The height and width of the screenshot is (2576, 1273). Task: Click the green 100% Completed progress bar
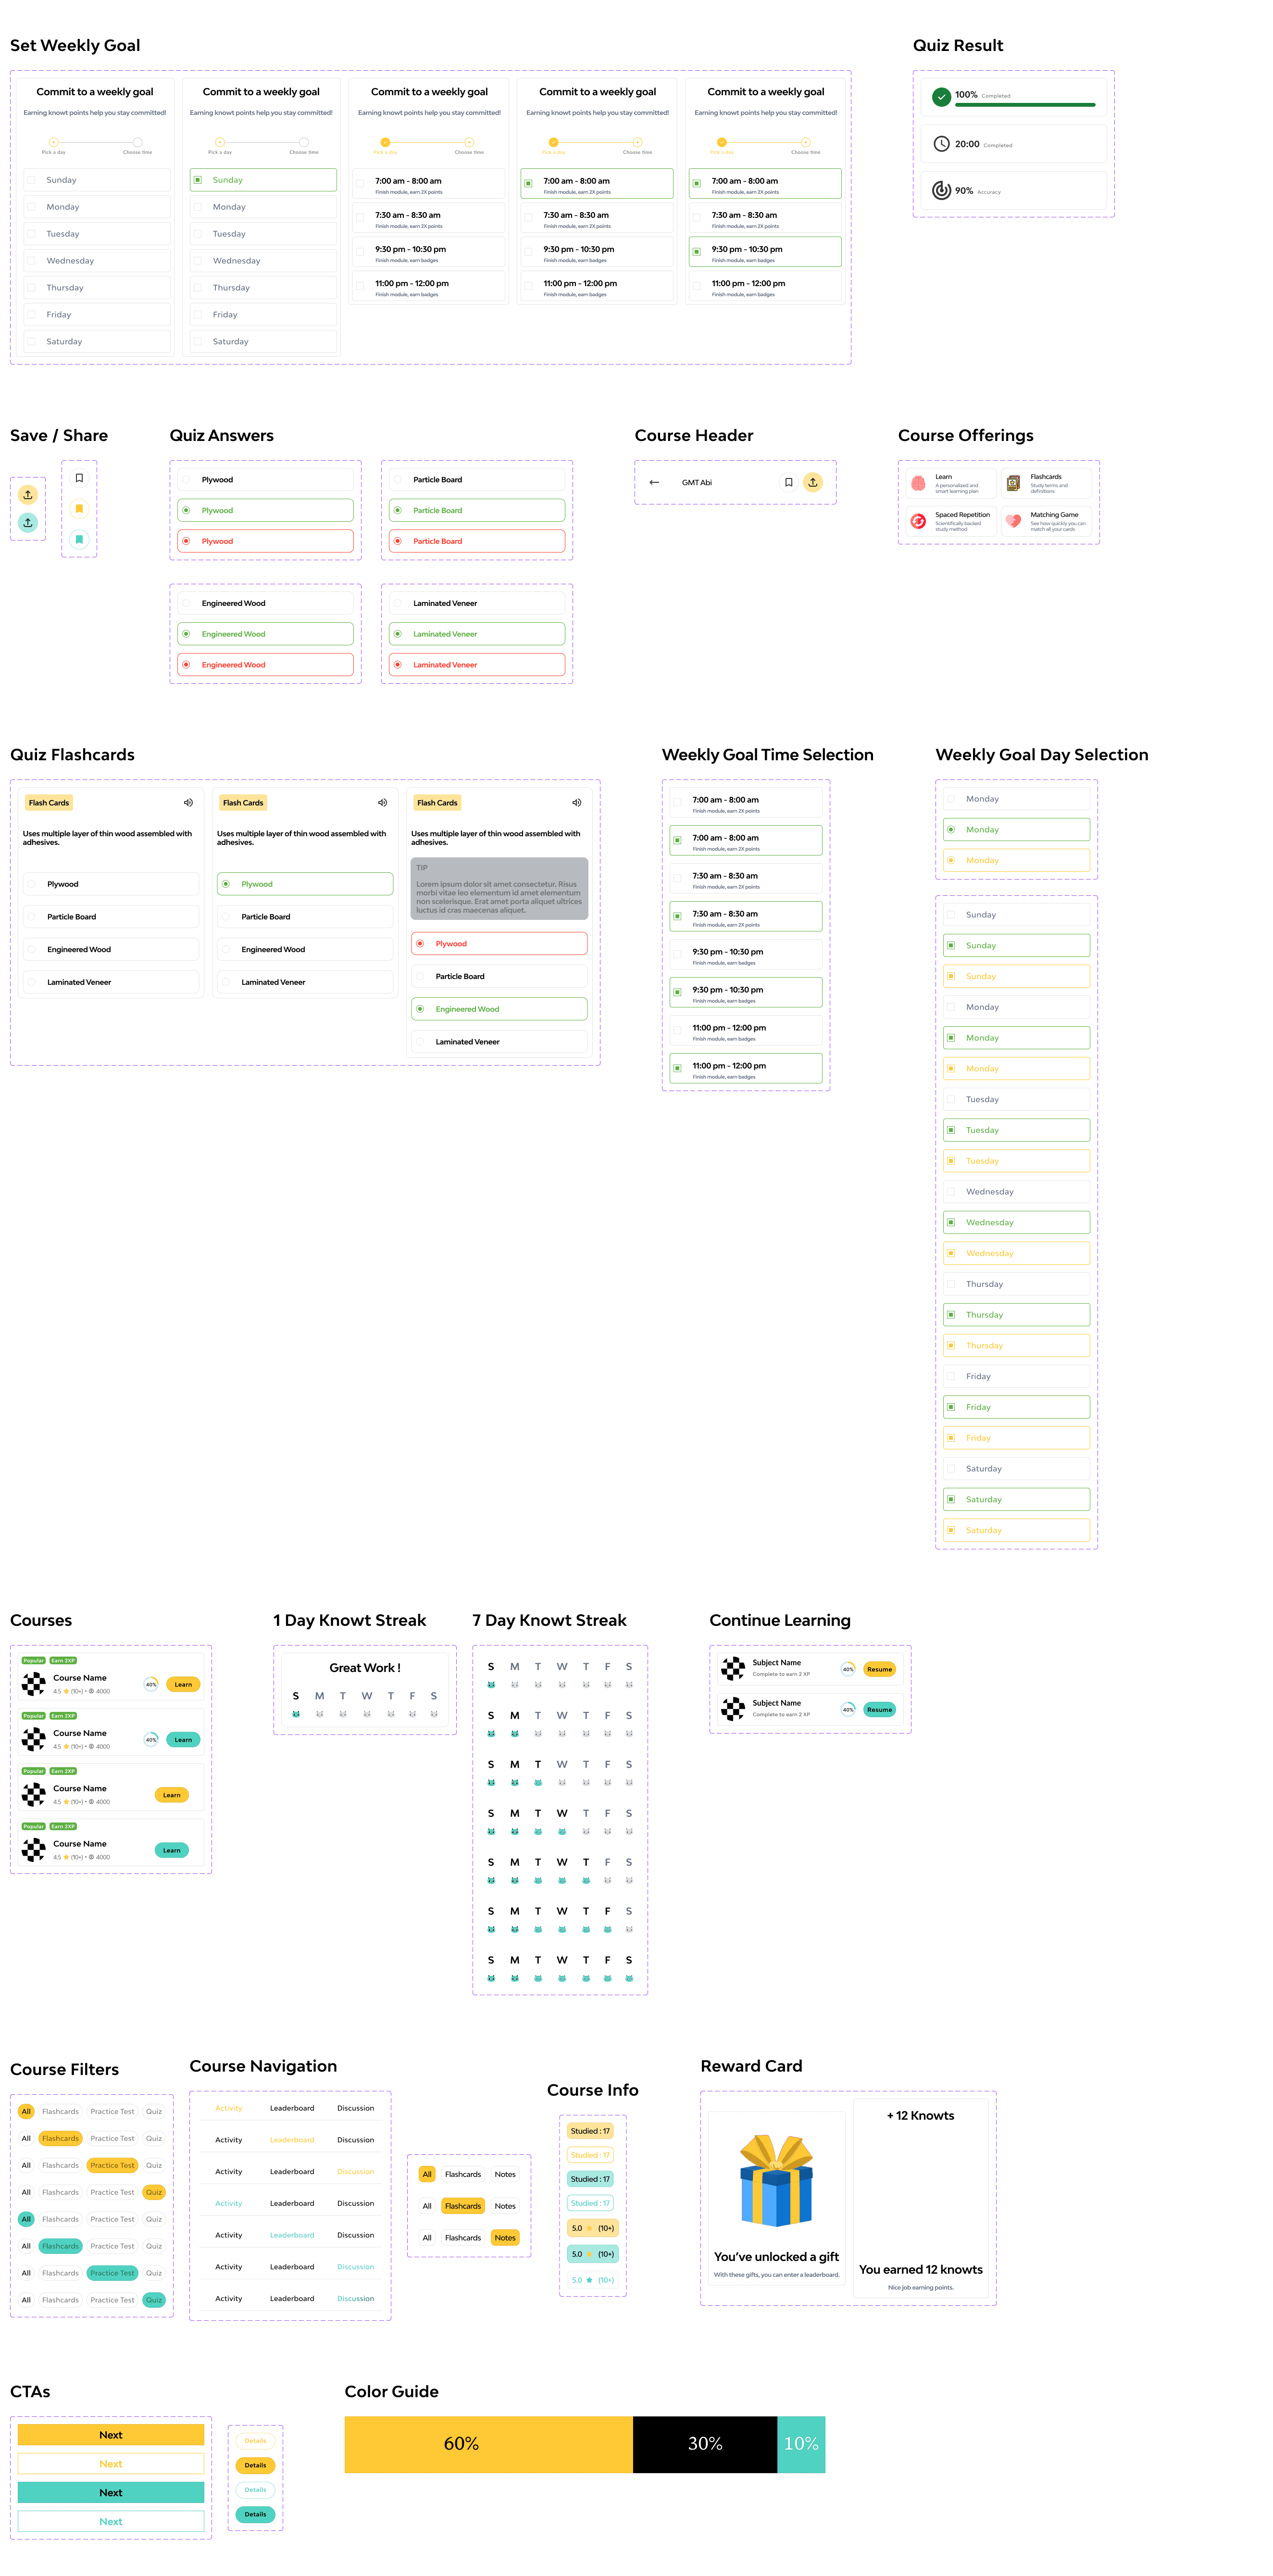tap(1025, 104)
